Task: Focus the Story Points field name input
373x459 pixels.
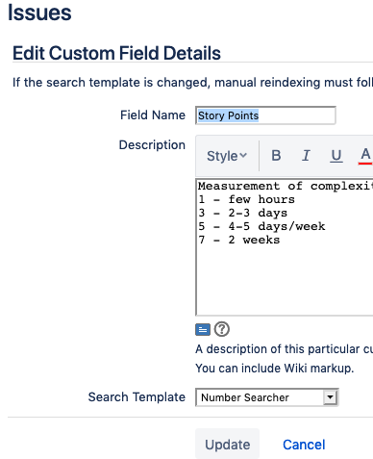Action: pyautogui.click(x=265, y=115)
